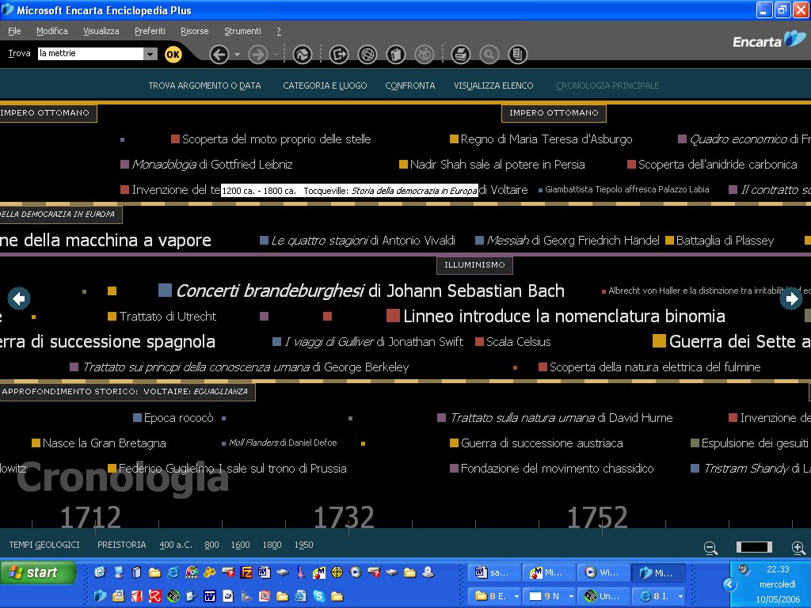Click the export arrow icon in toolbar
Viewport: 811px width, 608px height.
point(339,55)
